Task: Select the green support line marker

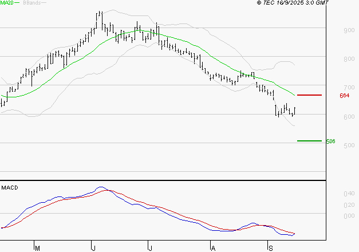Action: 310,141
